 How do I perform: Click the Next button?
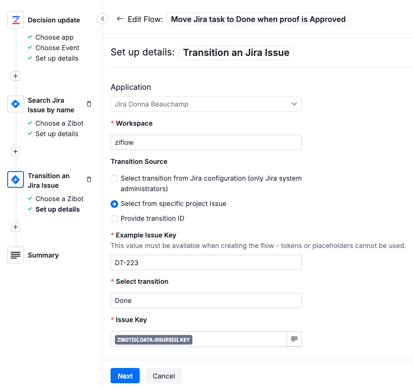coord(124,376)
